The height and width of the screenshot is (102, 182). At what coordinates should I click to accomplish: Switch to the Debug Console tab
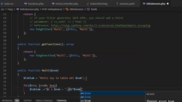[x=44, y=101]
